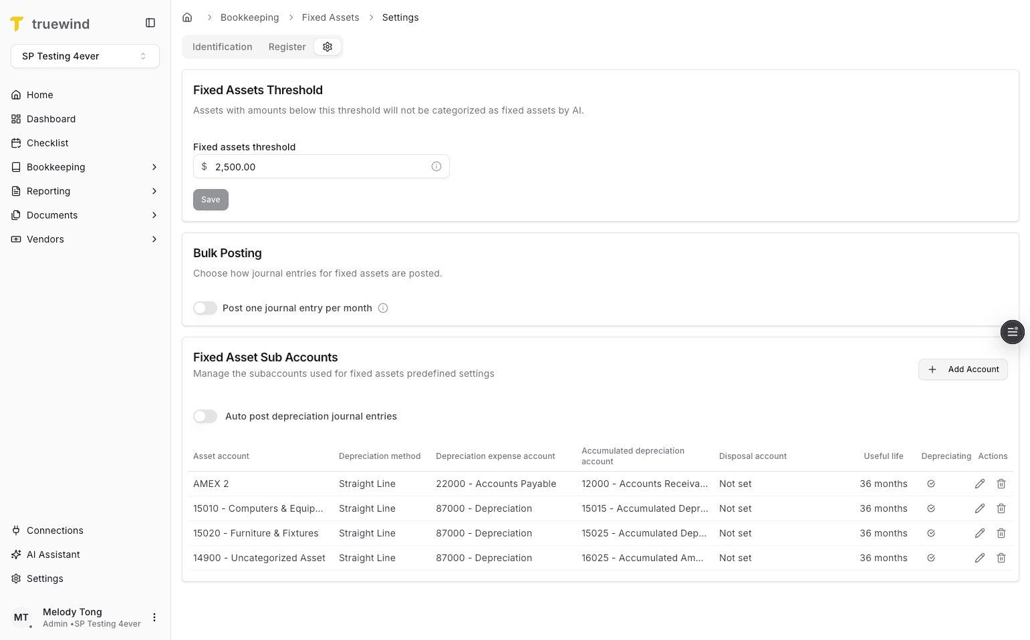Image resolution: width=1030 pixels, height=640 pixels.
Task: Open the floating filter menu button
Action: click(1012, 331)
